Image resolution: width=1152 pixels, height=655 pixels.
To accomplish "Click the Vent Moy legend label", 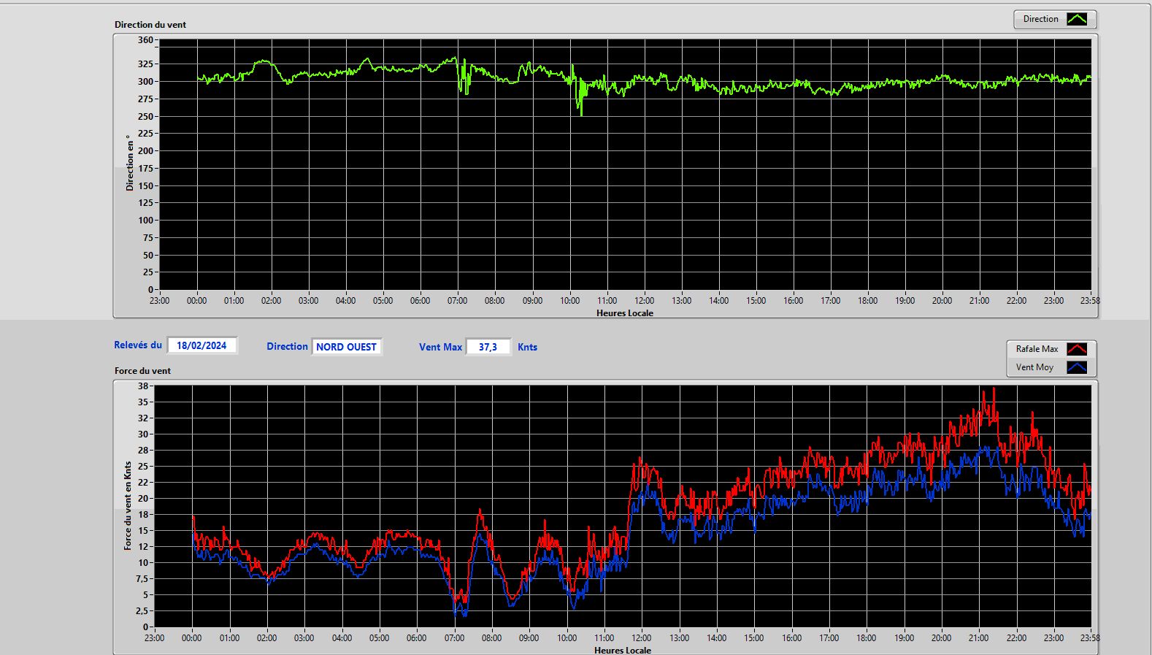I will [x=1034, y=367].
